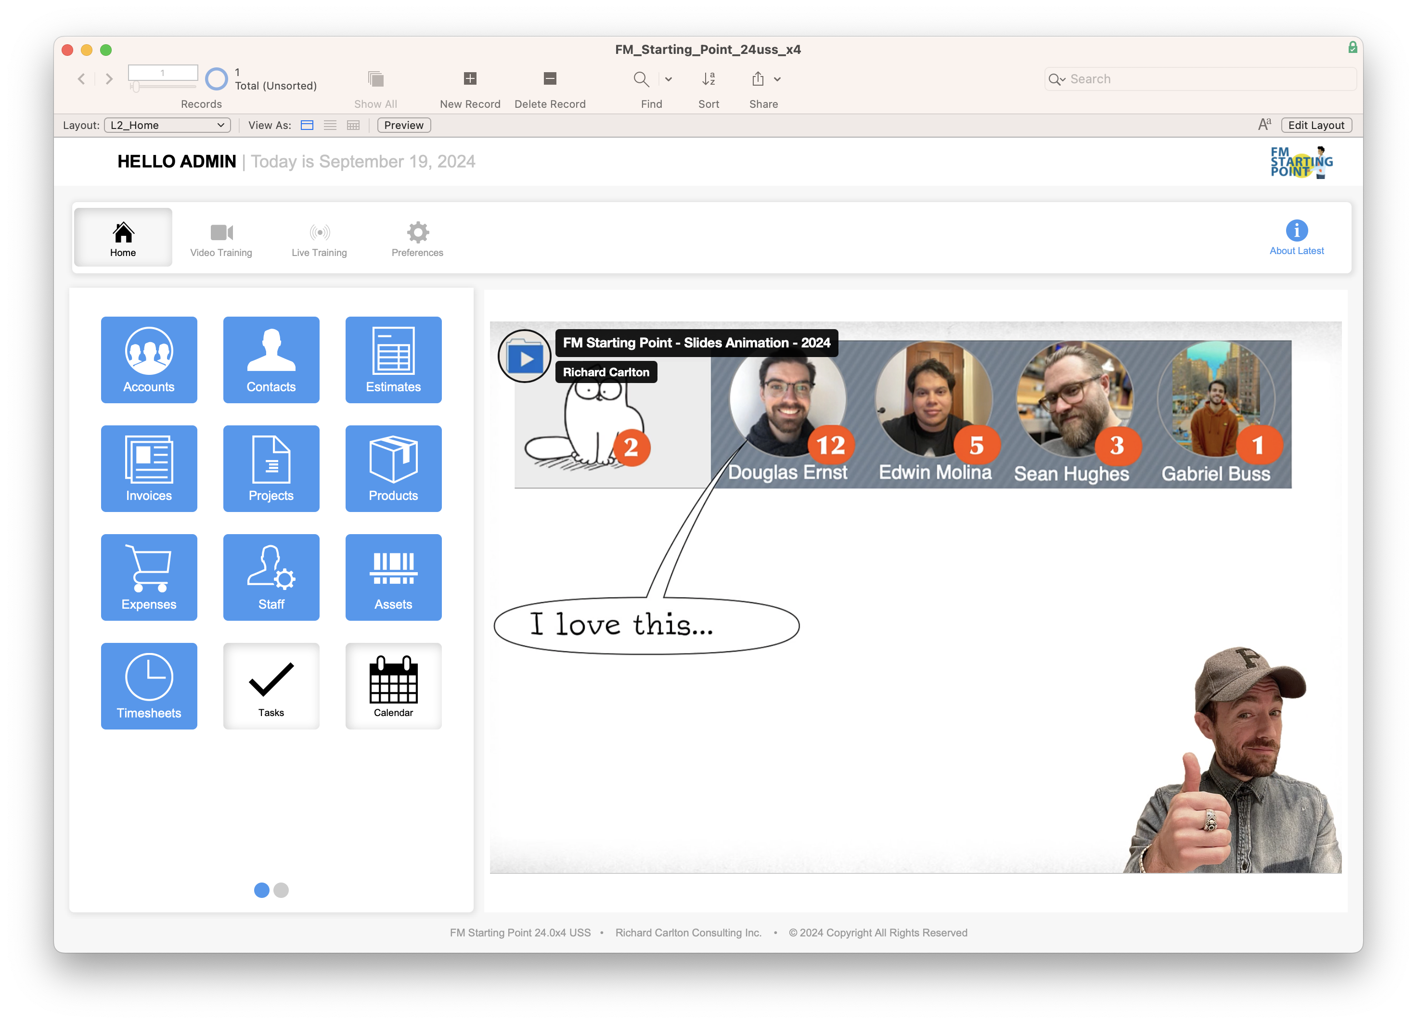Screen dimensions: 1417x1024
Task: Open the Estimates module tile
Action: click(394, 360)
